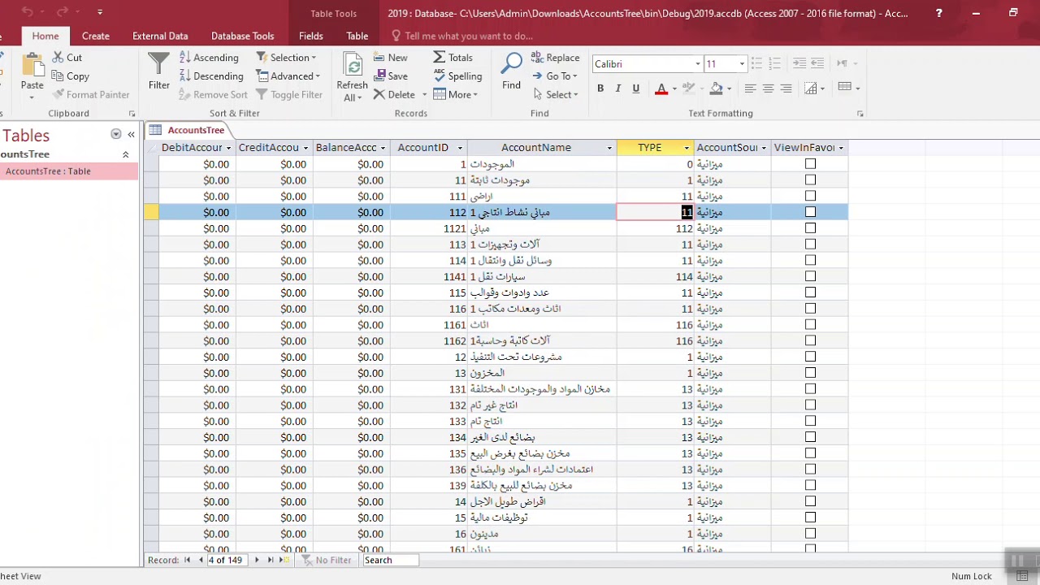Open the Help question mark
The height and width of the screenshot is (585, 1040).
coord(938,13)
